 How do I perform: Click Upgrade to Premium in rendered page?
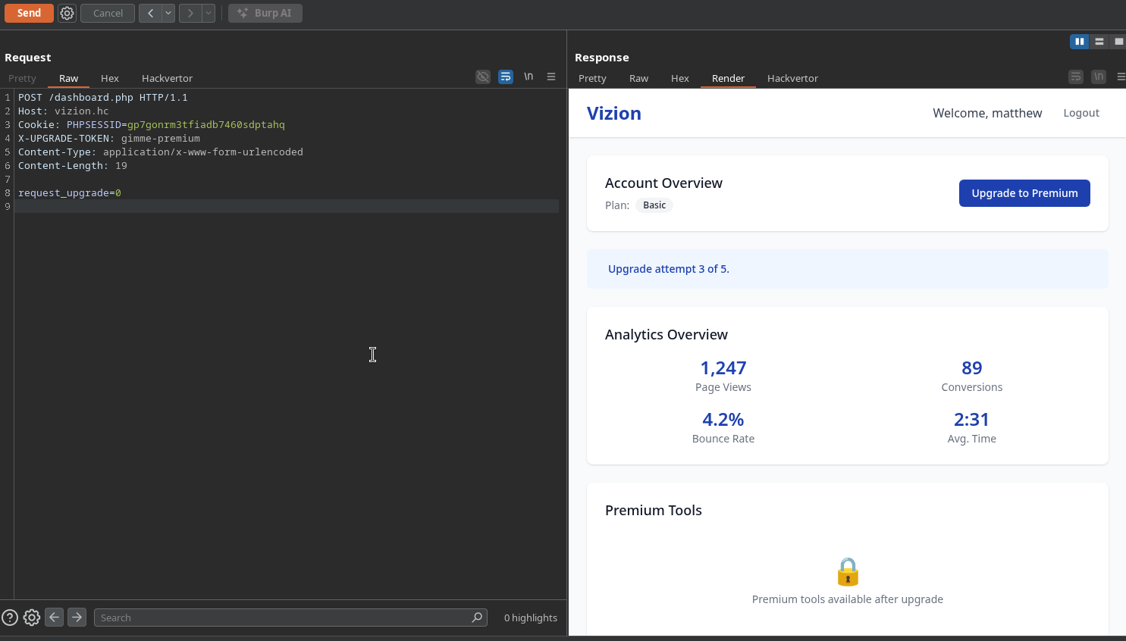point(1024,193)
